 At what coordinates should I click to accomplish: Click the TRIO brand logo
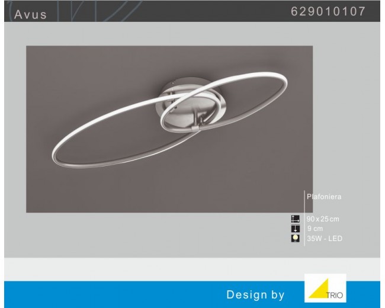click(325, 288)
